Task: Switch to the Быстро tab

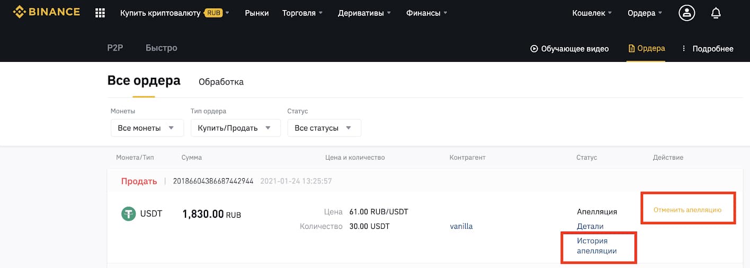Action: [162, 48]
